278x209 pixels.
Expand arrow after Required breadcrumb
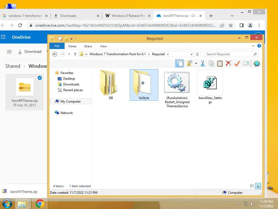coord(168,54)
